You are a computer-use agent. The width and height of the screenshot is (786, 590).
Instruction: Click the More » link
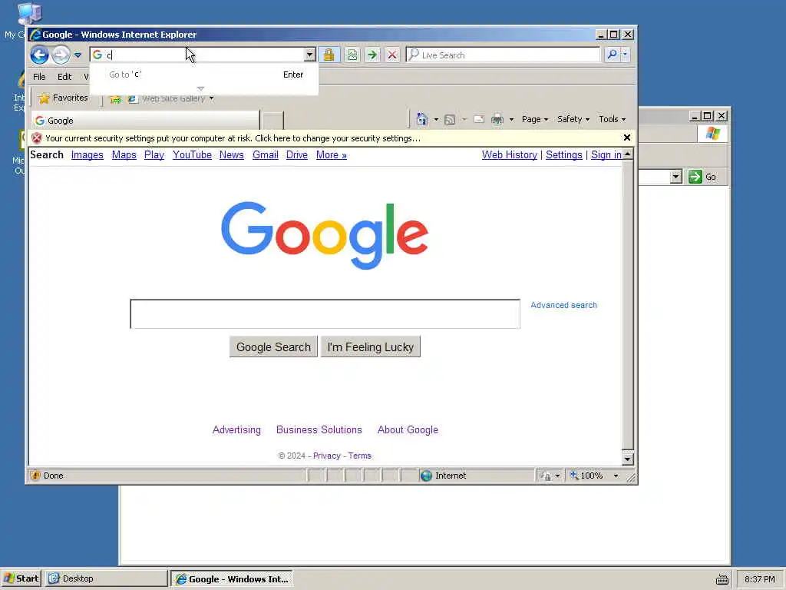click(332, 155)
